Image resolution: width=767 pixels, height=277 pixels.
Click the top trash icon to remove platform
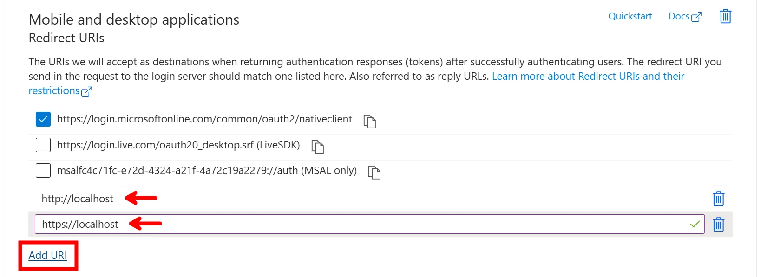pyautogui.click(x=725, y=16)
